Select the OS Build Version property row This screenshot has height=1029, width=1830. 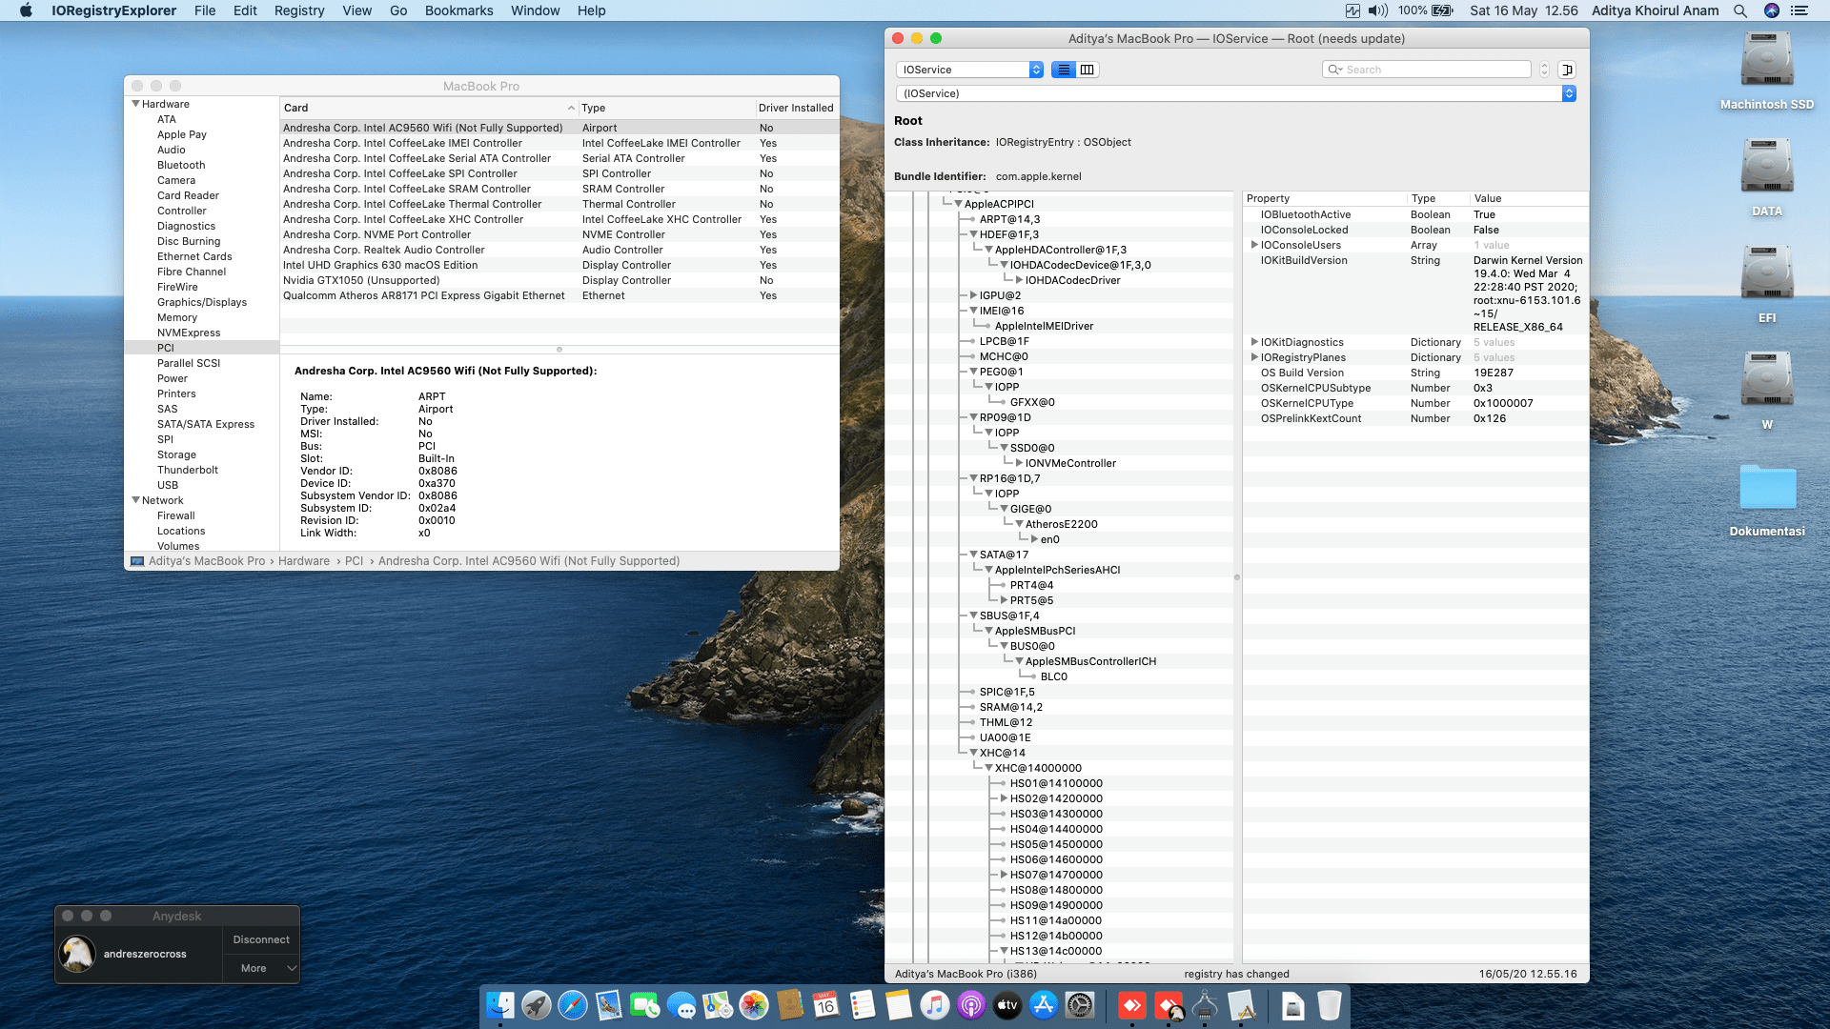coord(1414,373)
